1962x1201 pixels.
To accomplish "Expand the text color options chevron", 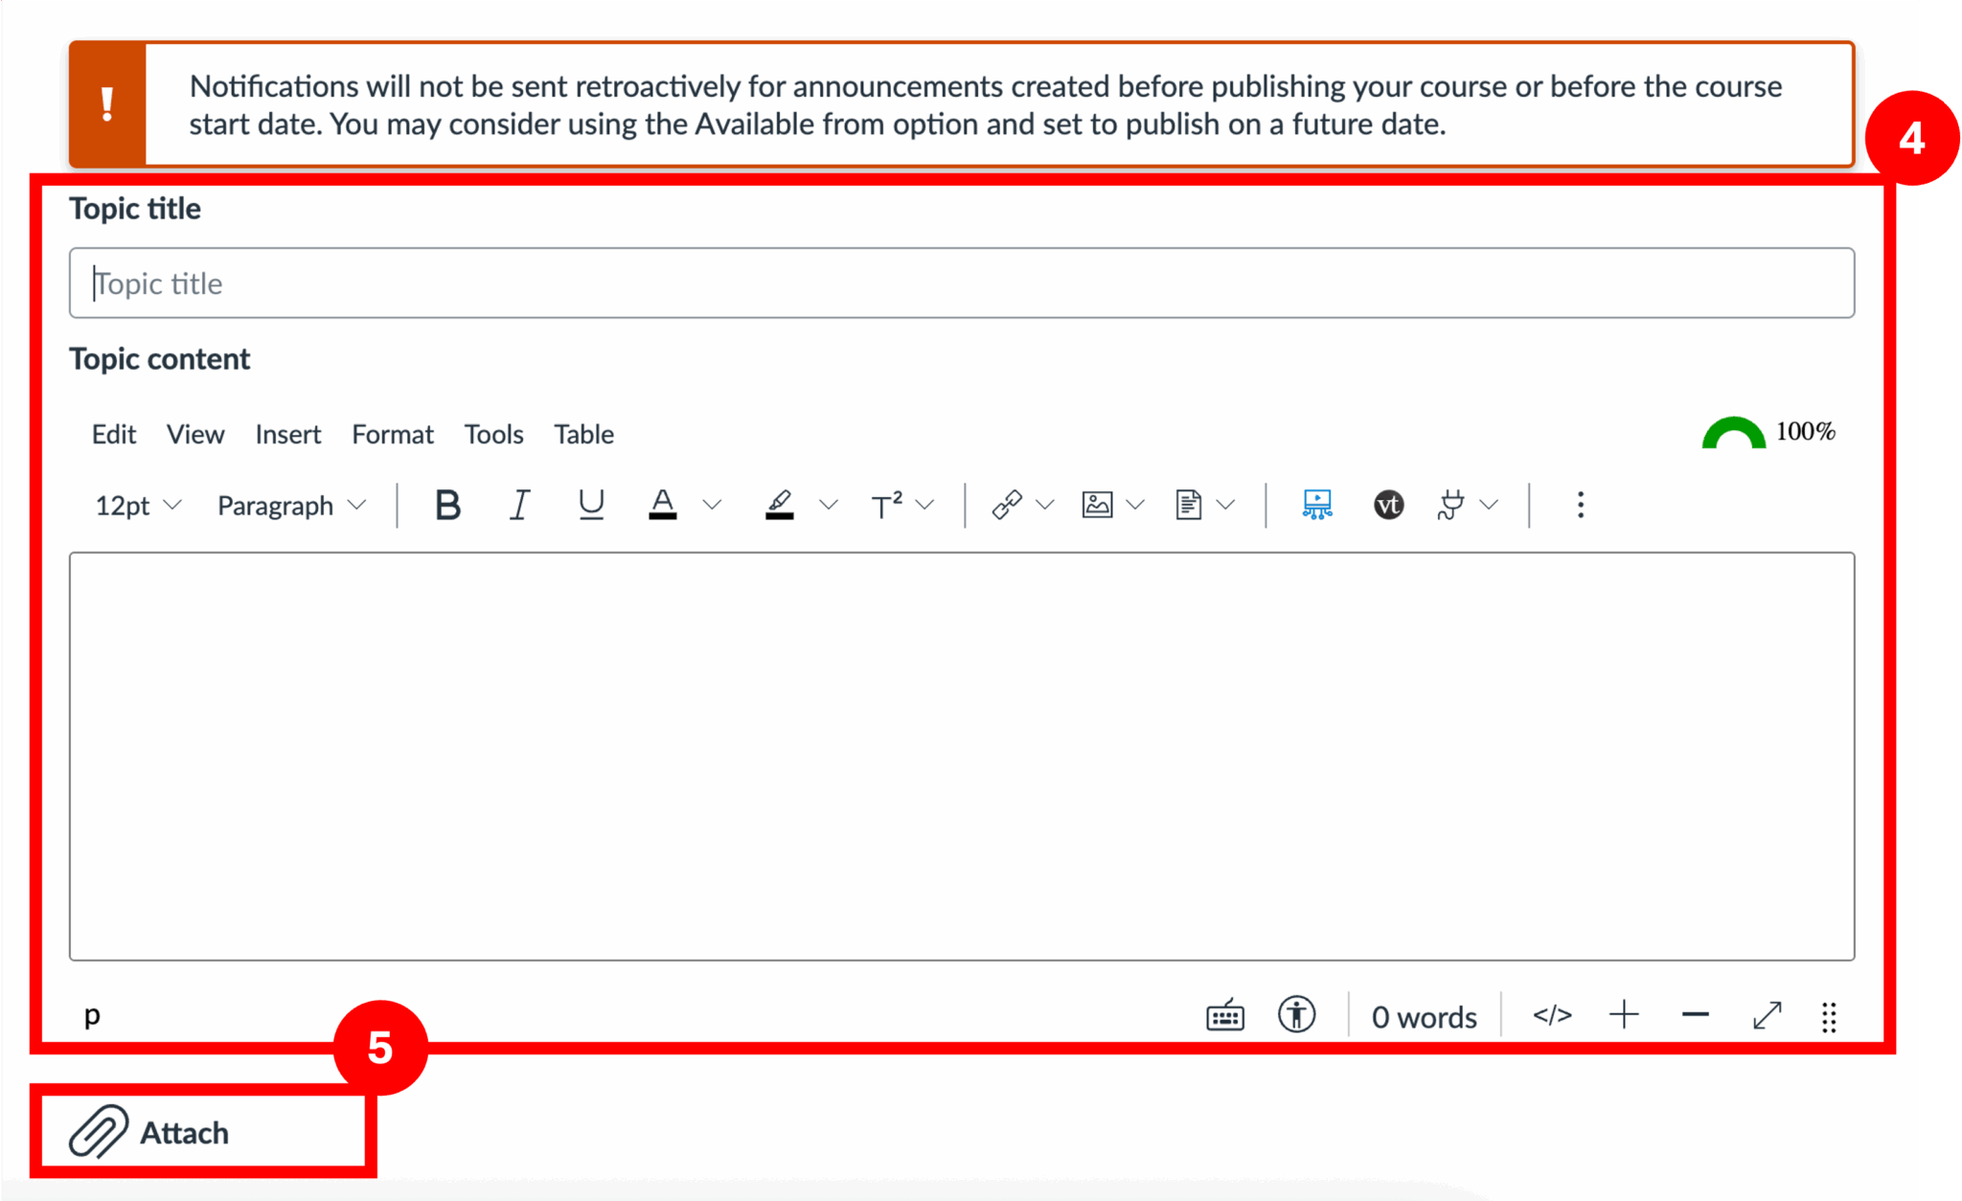I will tap(711, 505).
